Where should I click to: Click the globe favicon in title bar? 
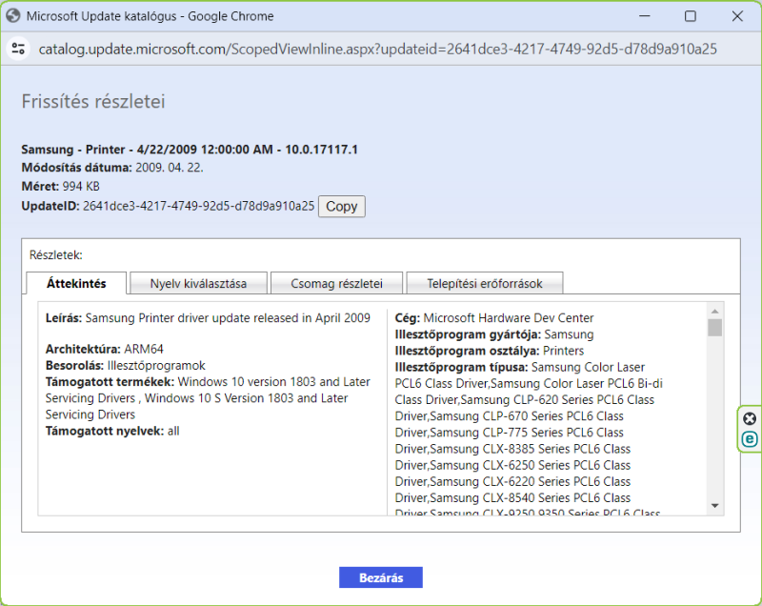[x=13, y=15]
